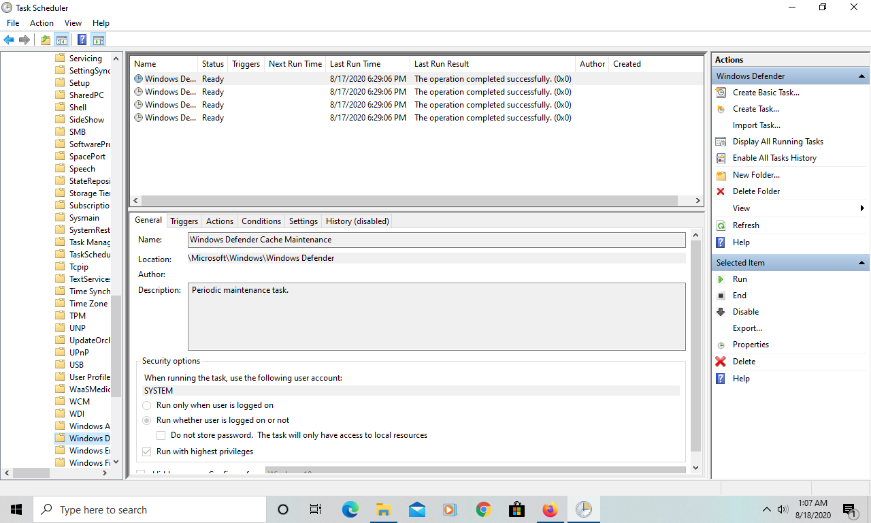Image resolution: width=871 pixels, height=523 pixels.
Task: Click Create Basic Task icon
Action: 721,93
